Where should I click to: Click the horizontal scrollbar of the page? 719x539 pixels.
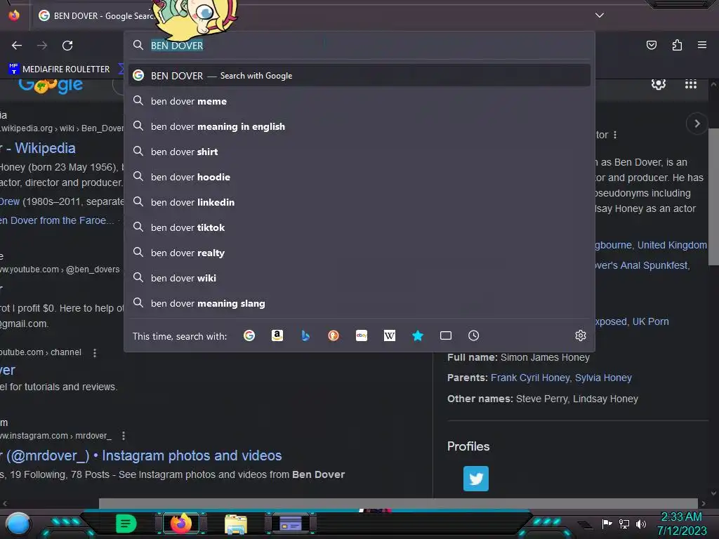(398, 503)
